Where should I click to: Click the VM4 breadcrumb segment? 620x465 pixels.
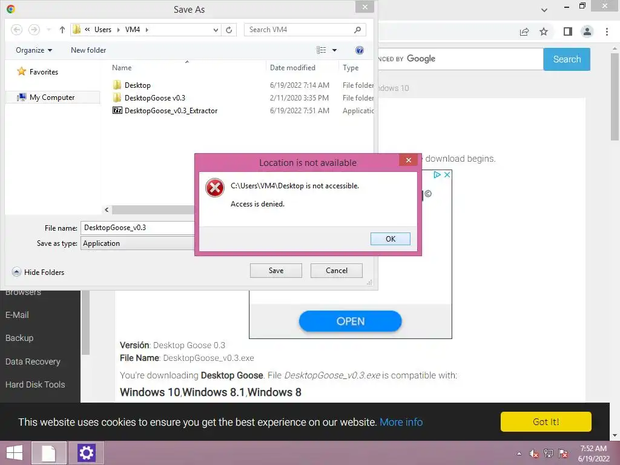133,30
